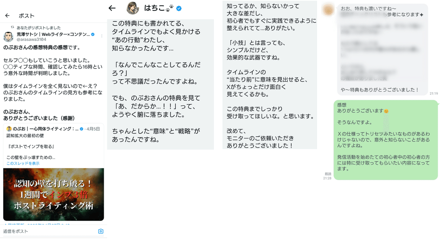Viewport: 445px width, 250px height.
Task: Click the repost icon above あなたがリポストしました
Action: 13,27
